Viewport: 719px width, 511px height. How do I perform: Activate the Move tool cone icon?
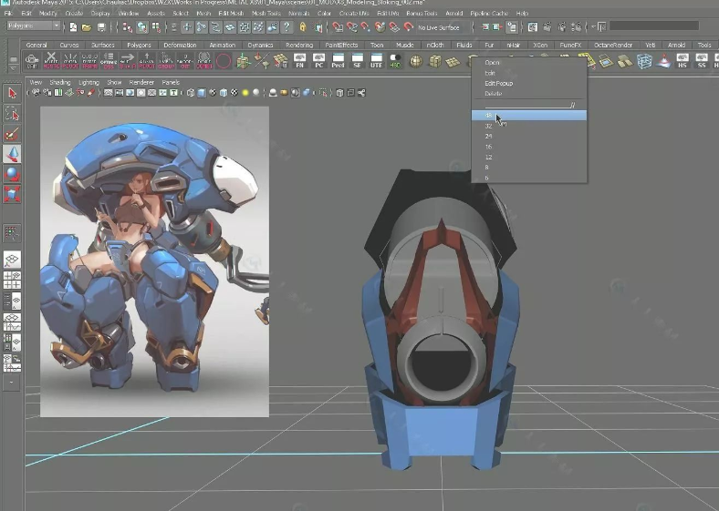(x=12, y=154)
